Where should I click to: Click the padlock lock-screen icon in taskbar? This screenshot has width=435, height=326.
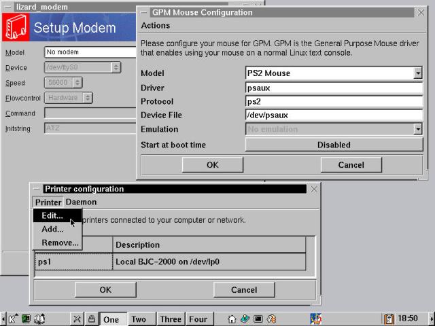coord(90,319)
